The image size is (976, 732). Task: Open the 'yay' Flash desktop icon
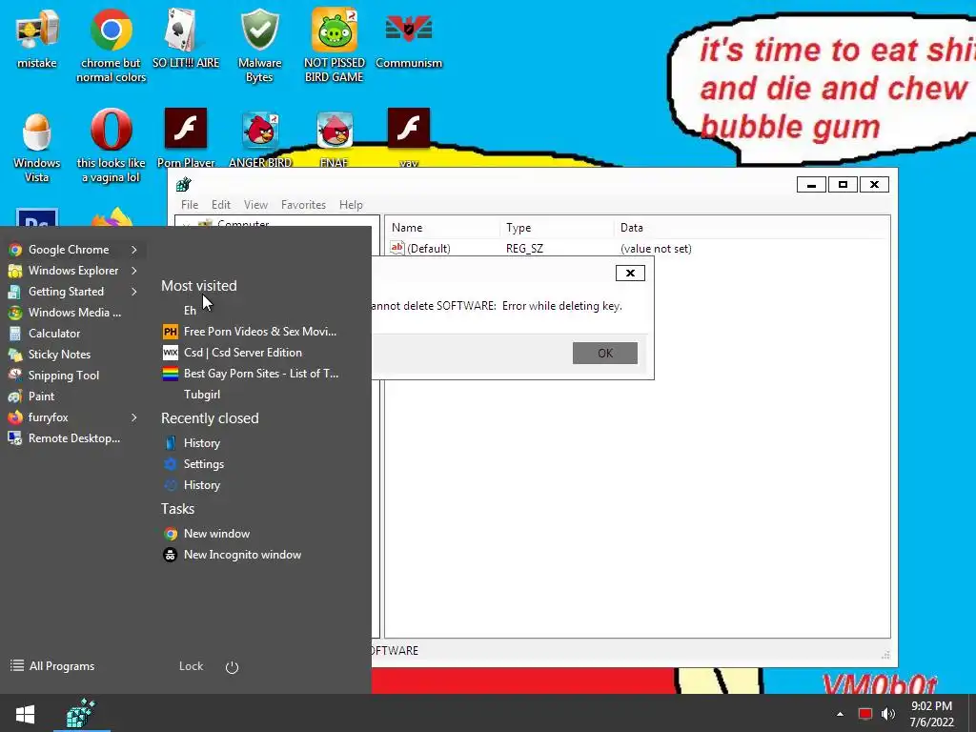(409, 138)
